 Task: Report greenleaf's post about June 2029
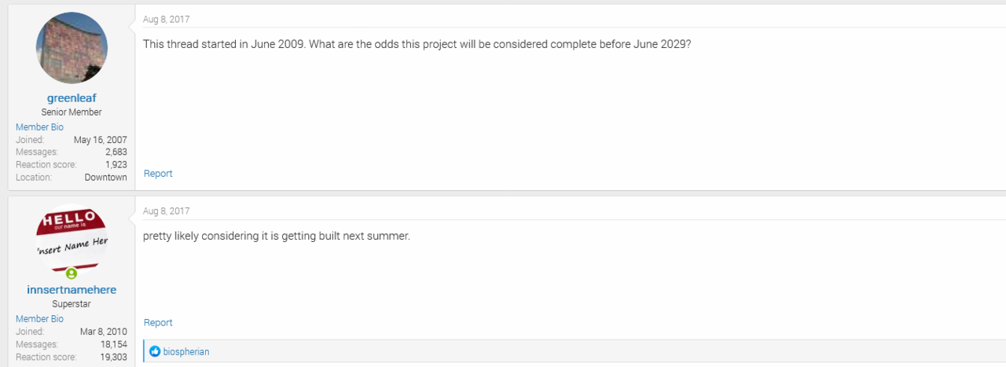tap(158, 174)
